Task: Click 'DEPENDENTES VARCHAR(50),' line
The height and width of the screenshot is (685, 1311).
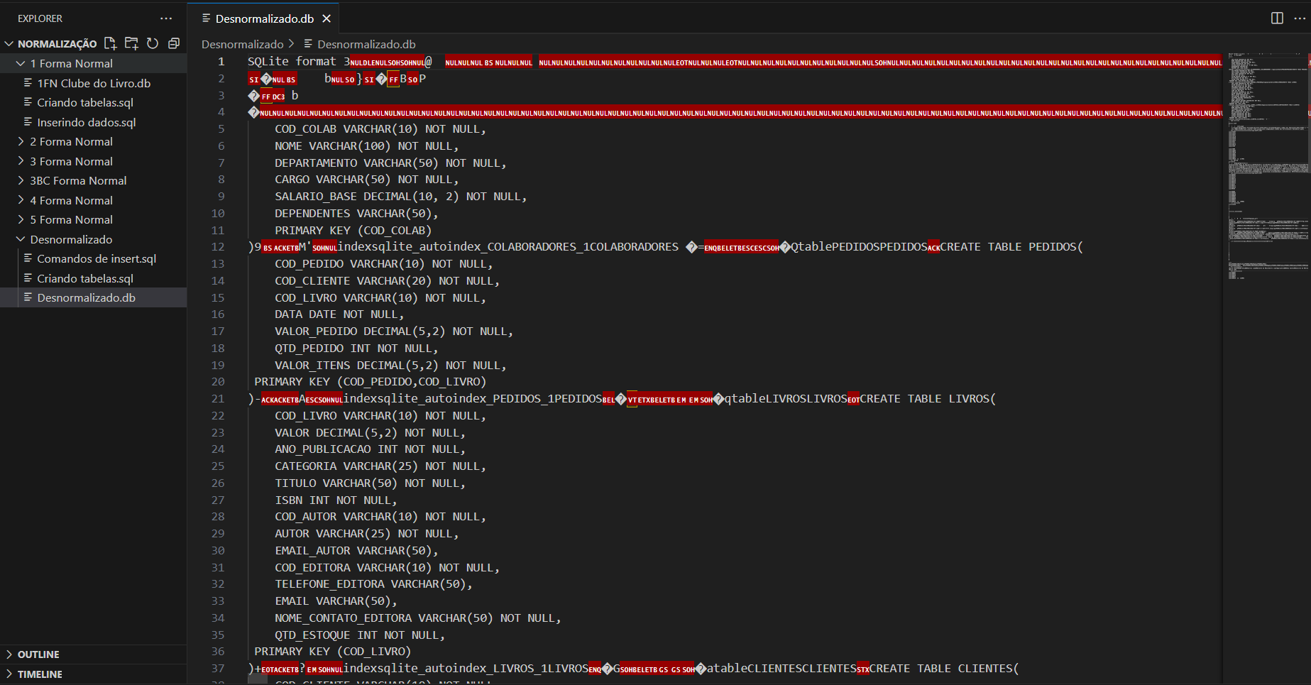Action: (356, 214)
